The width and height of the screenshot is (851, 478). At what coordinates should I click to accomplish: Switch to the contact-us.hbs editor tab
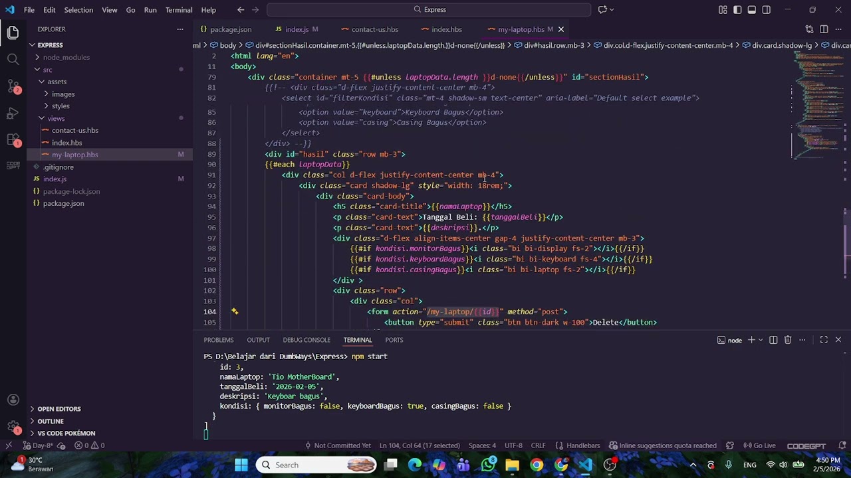pos(374,29)
